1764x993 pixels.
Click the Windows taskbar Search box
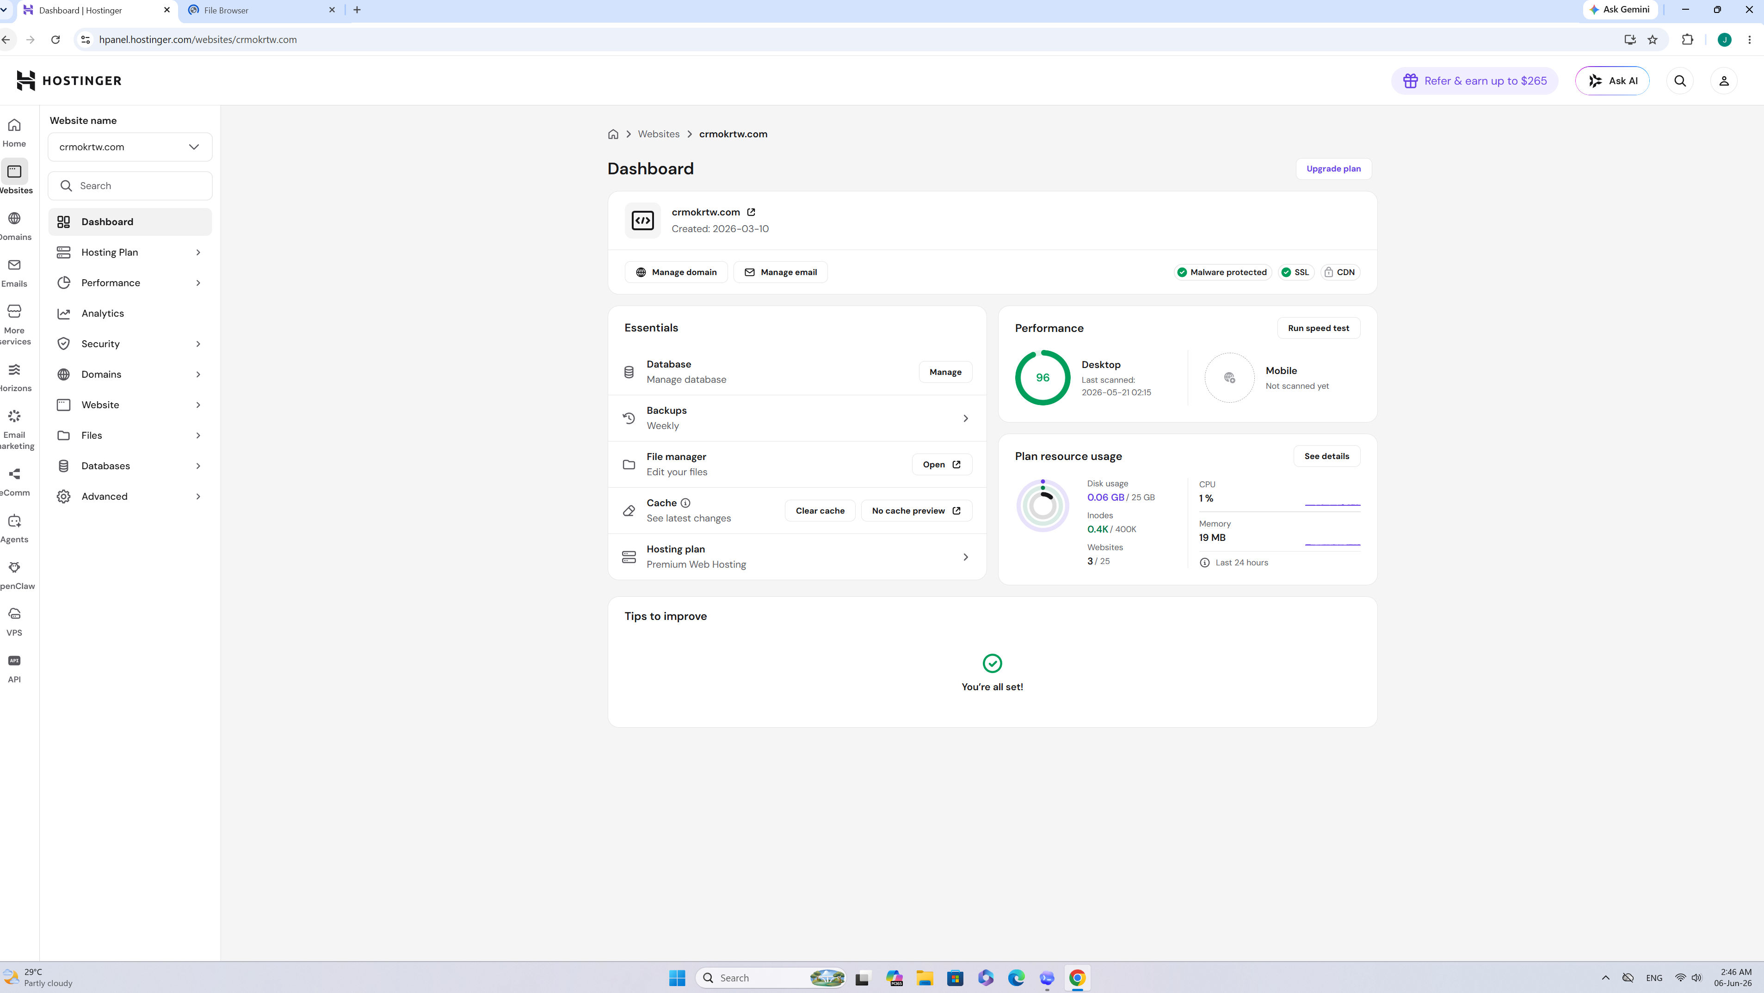coord(771,978)
